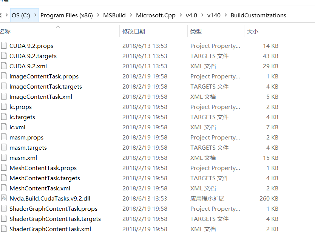Viewport: 315px width, 239px height.
Task: Open the MeshContentTask.targets file icon
Action: (5, 178)
